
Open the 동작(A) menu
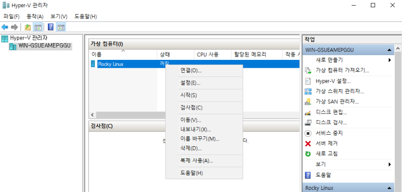click(x=35, y=17)
